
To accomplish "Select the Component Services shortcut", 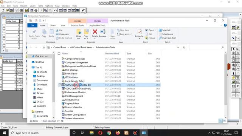I will pos(75,59).
